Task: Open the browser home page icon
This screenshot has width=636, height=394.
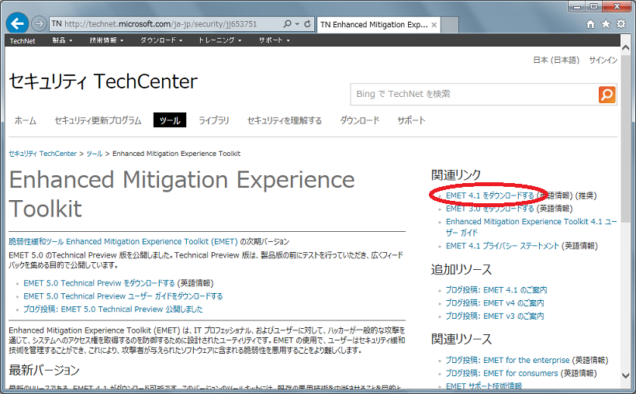Action: [591, 24]
